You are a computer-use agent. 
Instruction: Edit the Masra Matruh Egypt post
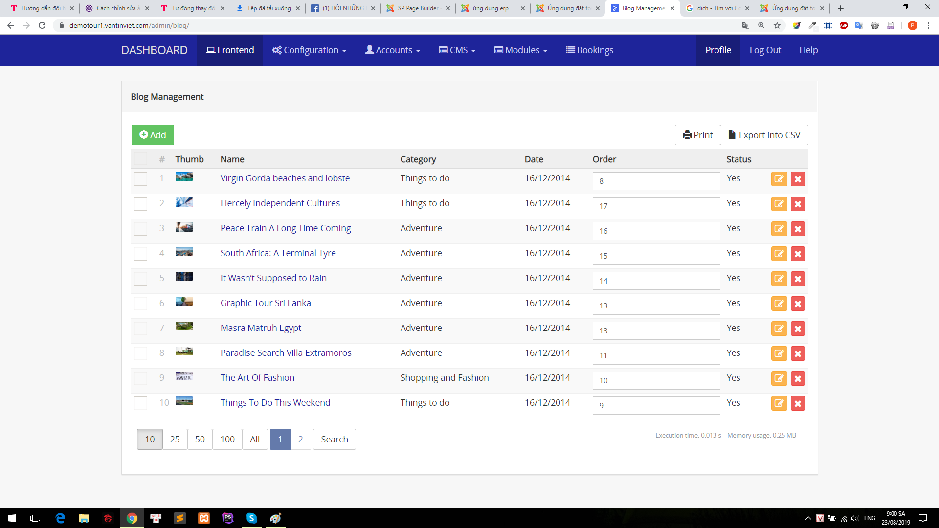(779, 329)
